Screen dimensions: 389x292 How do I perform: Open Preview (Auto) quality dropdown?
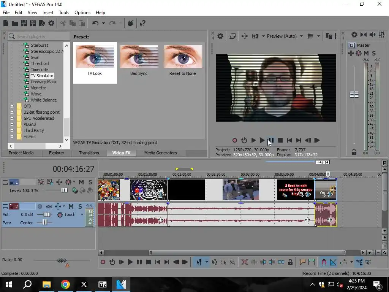[301, 36]
